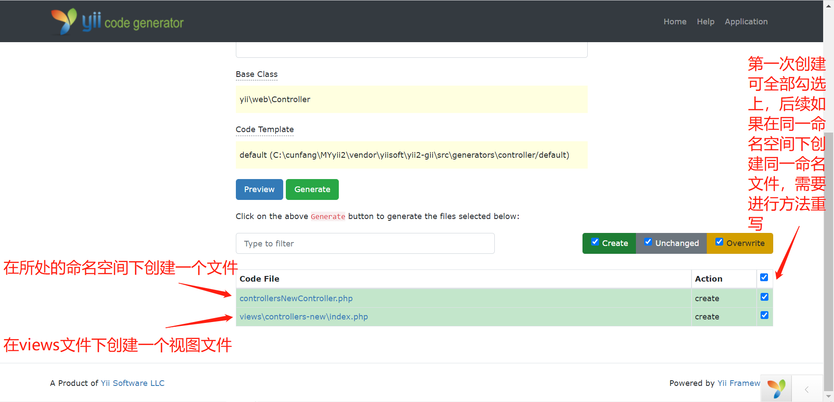
Task: Click the scrollbar down arrow
Action: 828,396
